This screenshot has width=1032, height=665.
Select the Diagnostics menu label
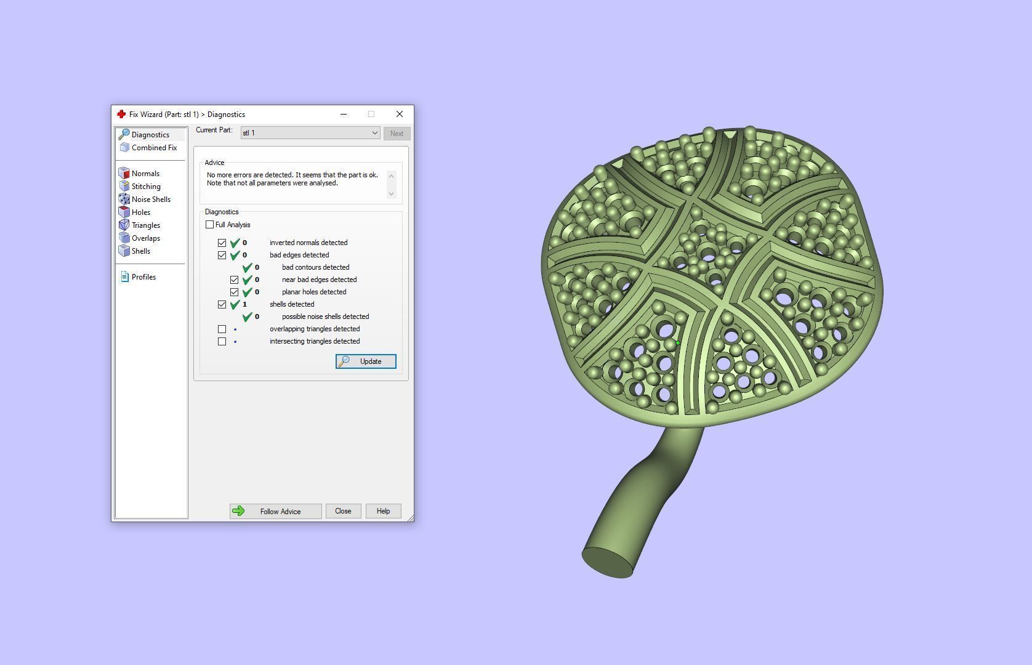[150, 135]
